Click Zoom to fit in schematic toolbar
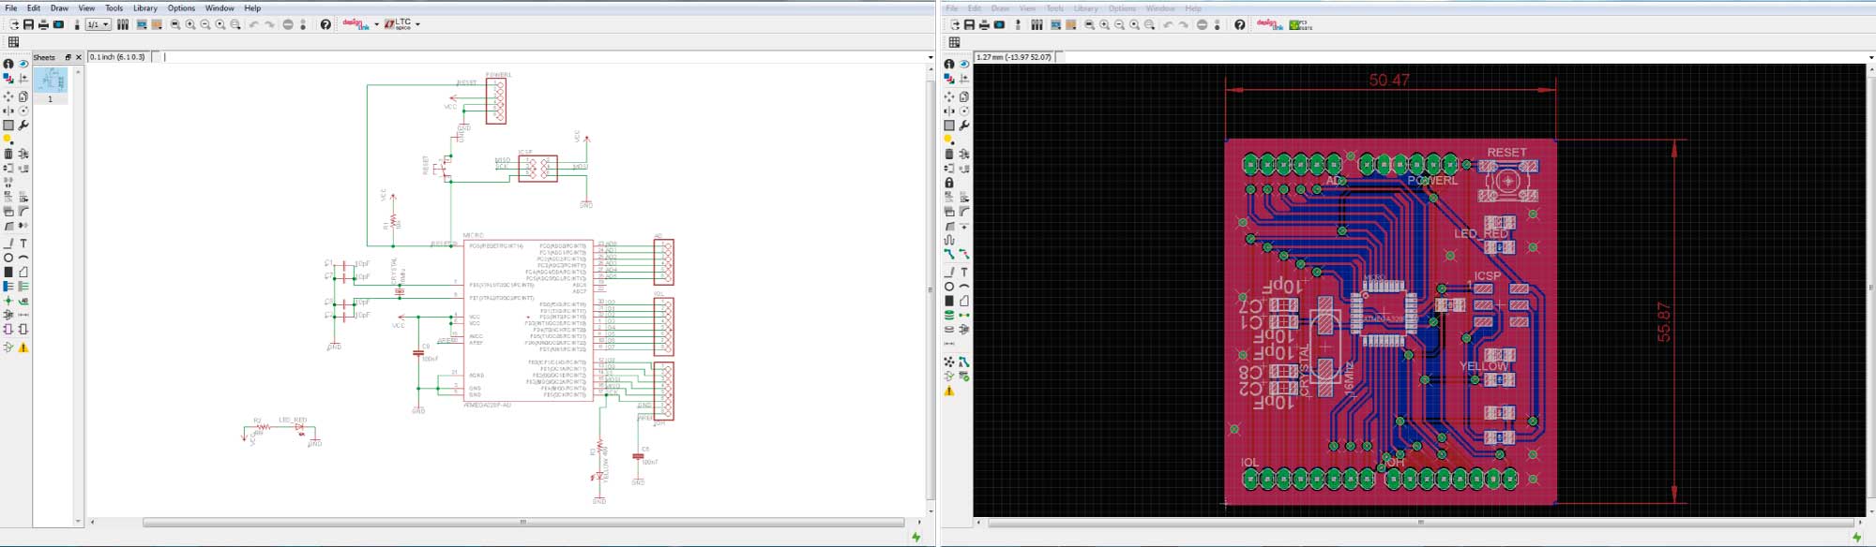 [175, 24]
